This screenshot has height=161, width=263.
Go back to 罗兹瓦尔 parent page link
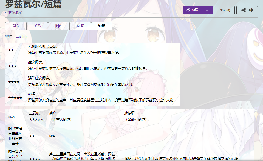pyautogui.click(x=15, y=12)
